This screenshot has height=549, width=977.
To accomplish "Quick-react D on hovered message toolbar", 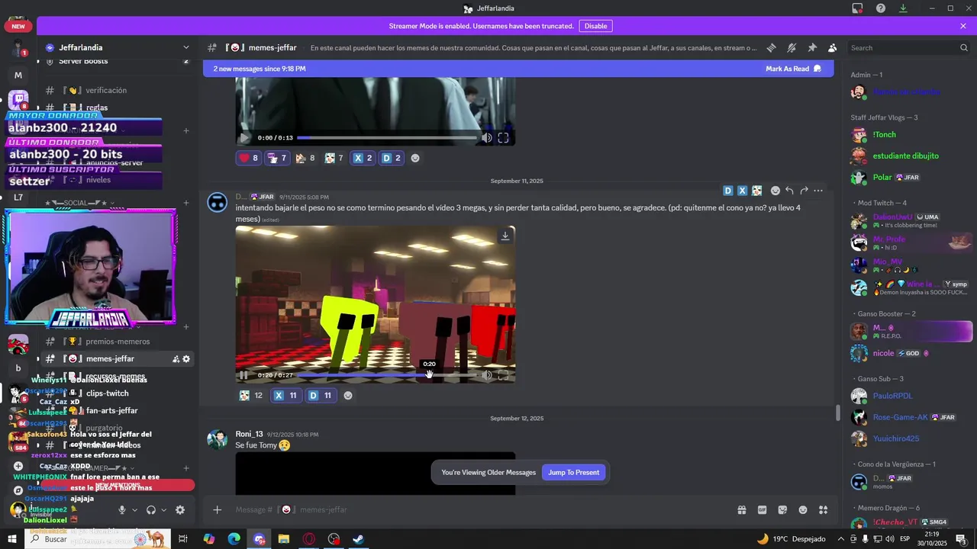I will 728,191.
